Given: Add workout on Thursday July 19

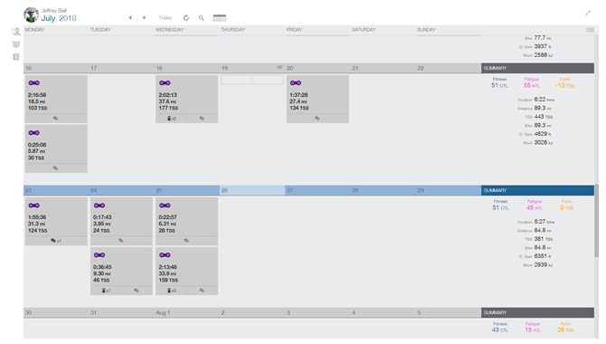Looking at the screenshot, I should [x=252, y=80].
